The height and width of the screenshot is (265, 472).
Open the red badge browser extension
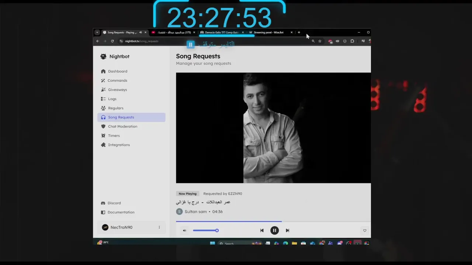pos(330,41)
